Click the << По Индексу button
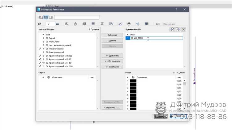 (112, 61)
